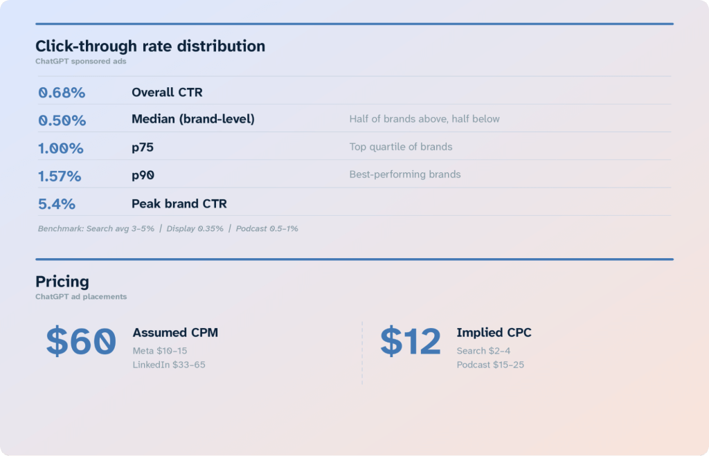Viewport: 709px width, 456px height.
Task: Select 'ChatGPT ad placements' subtitle
Action: (82, 296)
